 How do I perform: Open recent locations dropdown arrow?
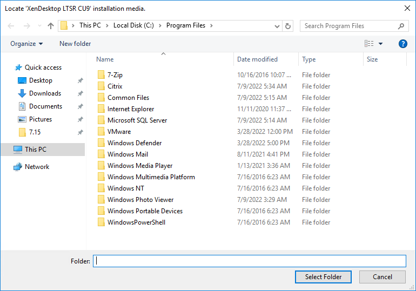[39, 26]
